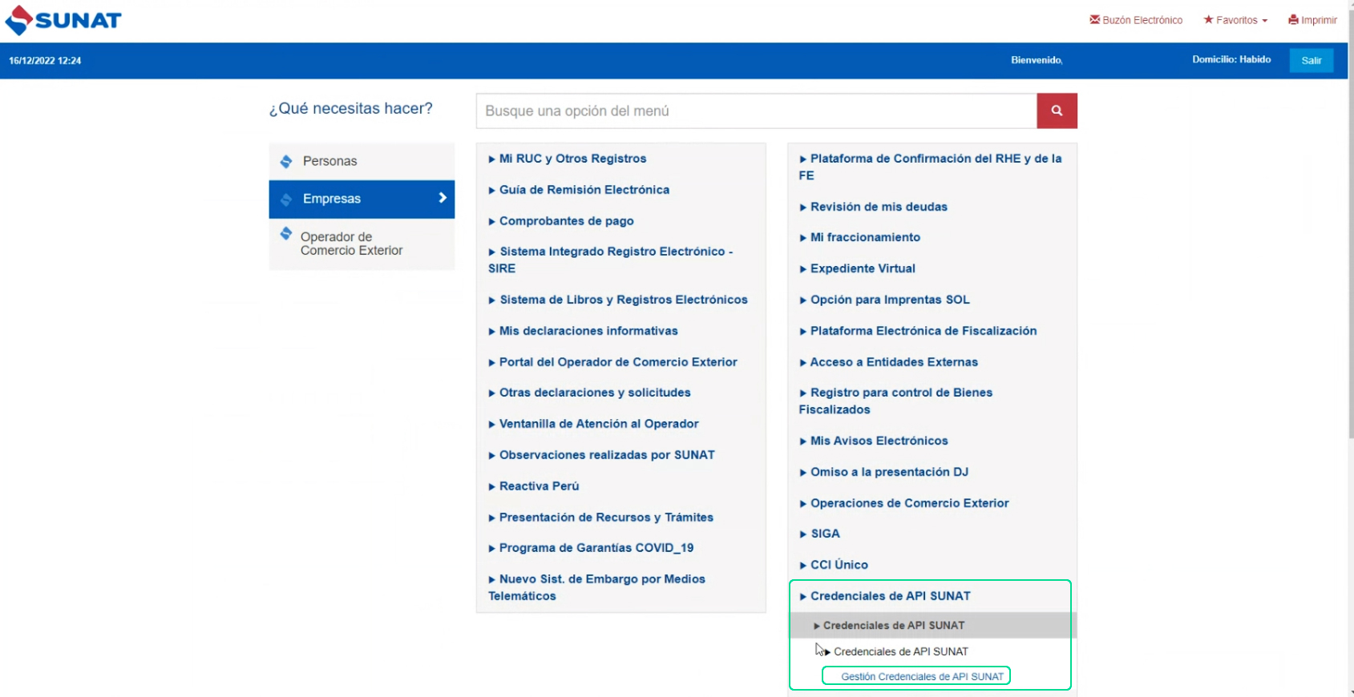
Task: Click the Operador de Comercio Exterior icon
Action: (286, 234)
